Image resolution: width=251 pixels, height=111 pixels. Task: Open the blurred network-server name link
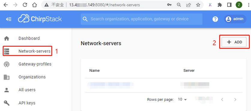tap(110, 86)
